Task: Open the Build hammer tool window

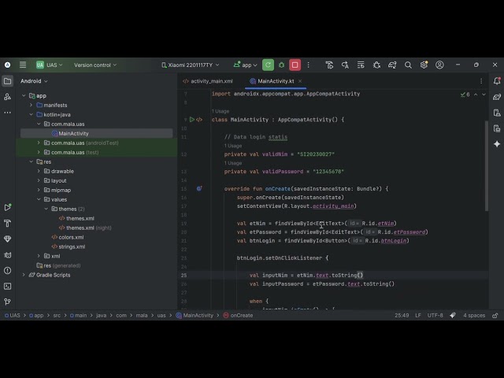Action: tap(7, 223)
